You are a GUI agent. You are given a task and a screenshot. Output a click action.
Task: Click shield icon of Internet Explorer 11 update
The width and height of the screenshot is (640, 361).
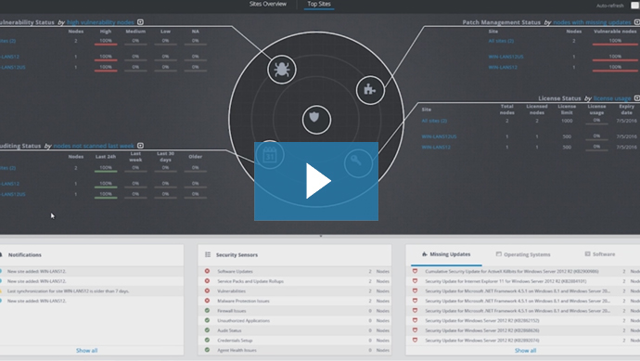(x=415, y=281)
